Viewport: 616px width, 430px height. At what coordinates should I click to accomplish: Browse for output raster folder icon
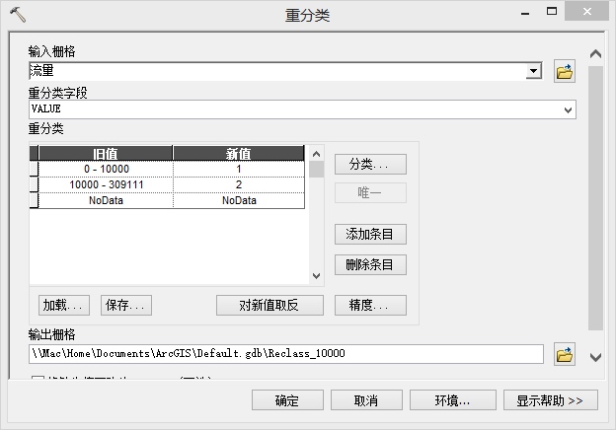click(x=565, y=354)
